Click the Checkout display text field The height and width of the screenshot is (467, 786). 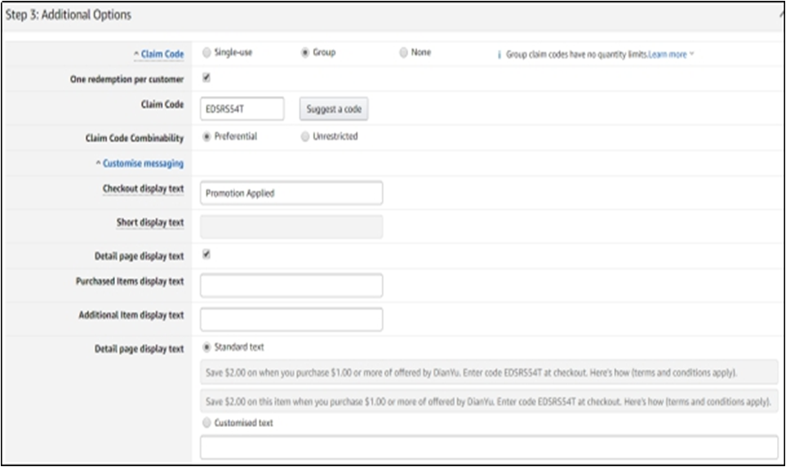pyautogui.click(x=291, y=193)
